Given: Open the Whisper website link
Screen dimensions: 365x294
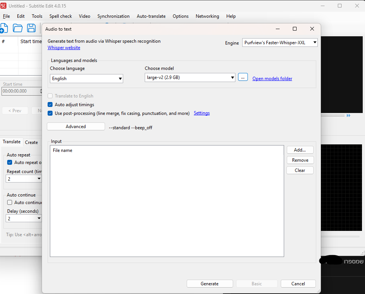Looking at the screenshot, I should pos(64,48).
